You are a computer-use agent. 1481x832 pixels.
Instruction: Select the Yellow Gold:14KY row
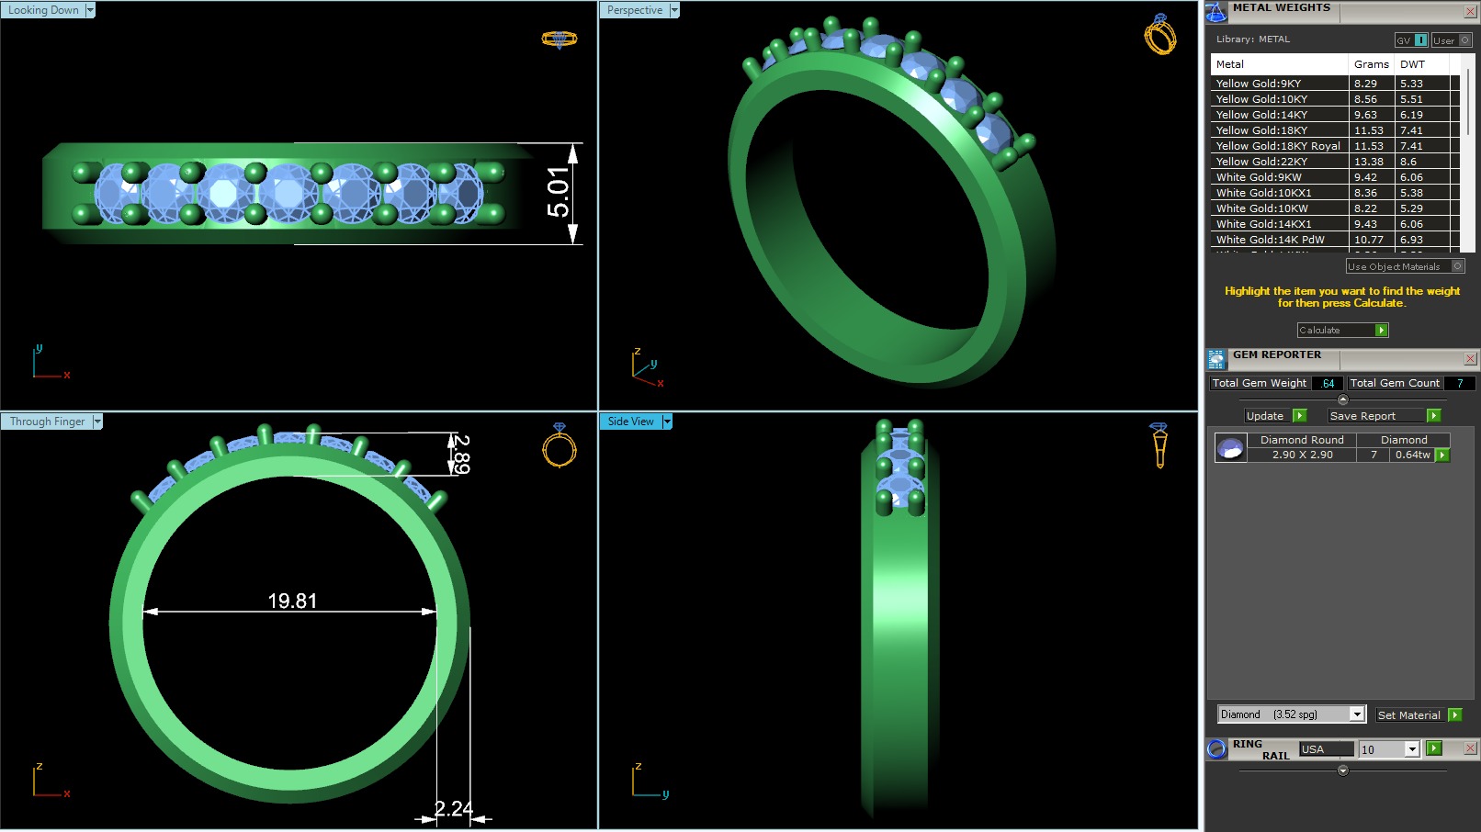point(1335,115)
